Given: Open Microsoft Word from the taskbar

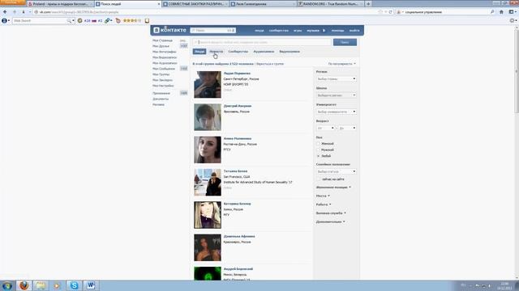Looking at the screenshot, I should pyautogui.click(x=91, y=285).
